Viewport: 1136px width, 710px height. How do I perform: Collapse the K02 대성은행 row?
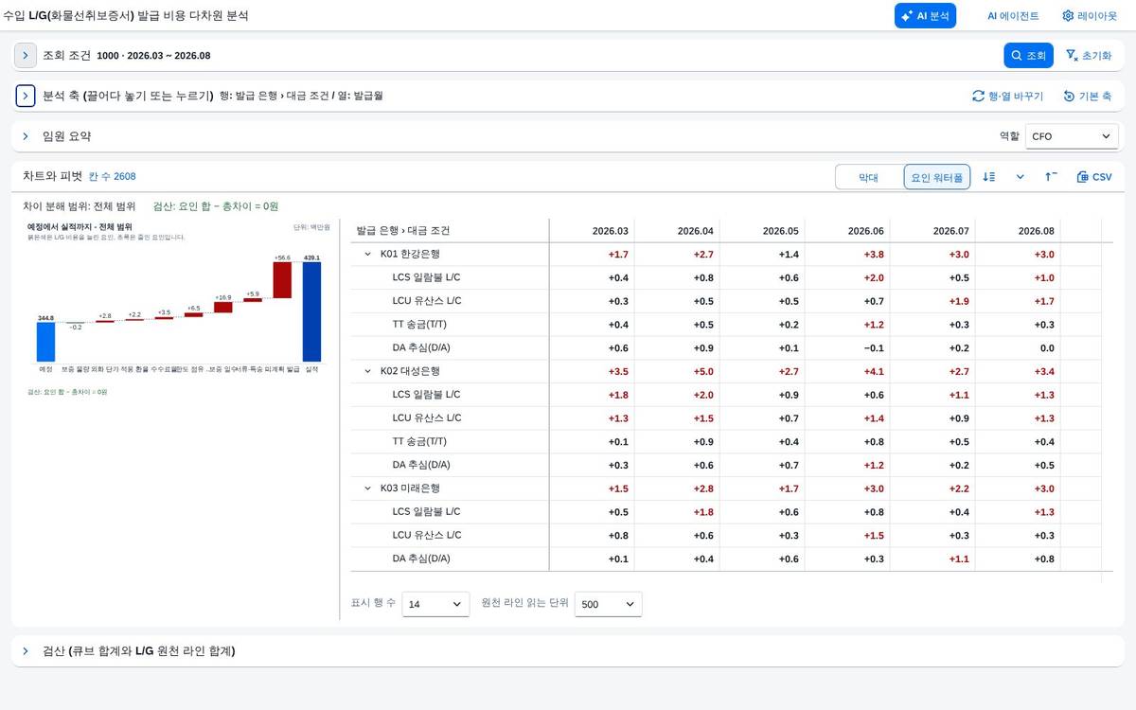click(x=367, y=371)
